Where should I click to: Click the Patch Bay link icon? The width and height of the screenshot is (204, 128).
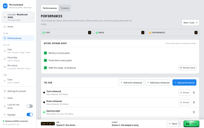tap(5, 59)
